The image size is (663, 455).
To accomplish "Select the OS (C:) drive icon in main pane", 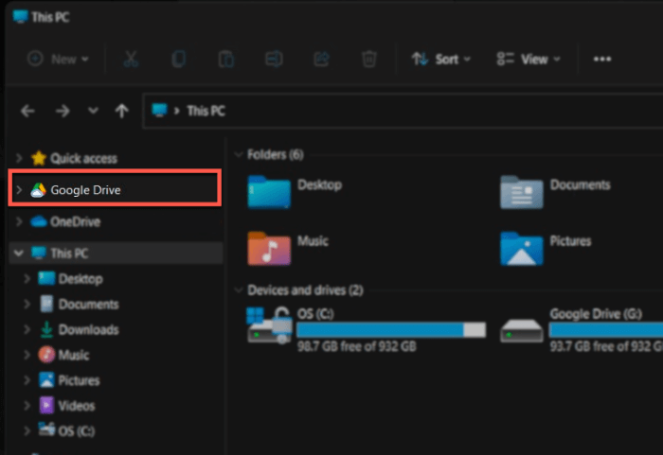I will 269,325.
